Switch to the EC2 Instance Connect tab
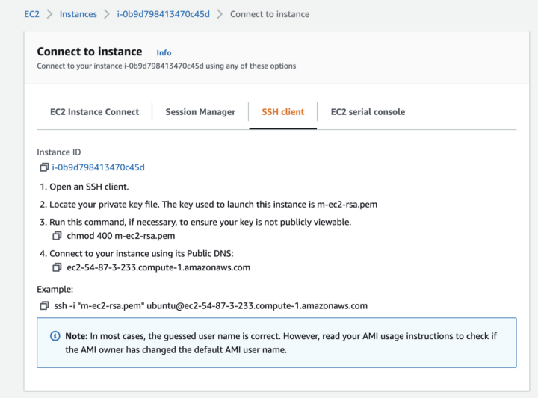The width and height of the screenshot is (538, 398). click(x=94, y=112)
